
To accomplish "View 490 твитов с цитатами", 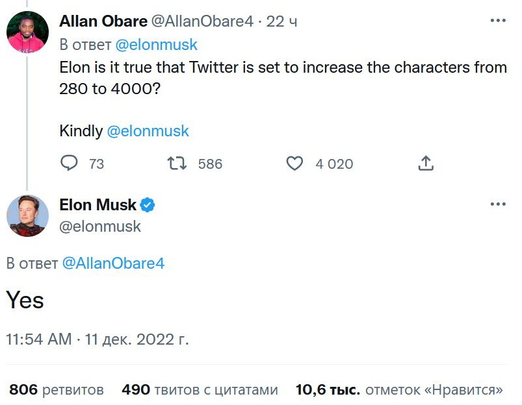I will (200, 390).
